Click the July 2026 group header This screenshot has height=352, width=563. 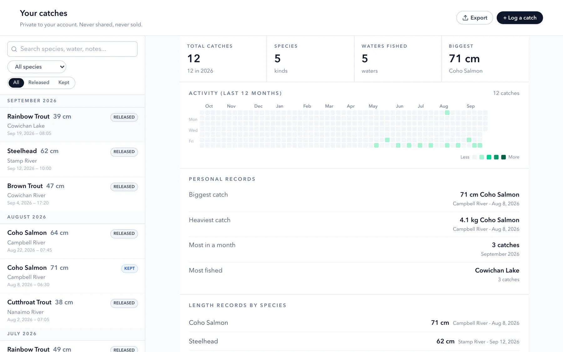click(x=72, y=334)
